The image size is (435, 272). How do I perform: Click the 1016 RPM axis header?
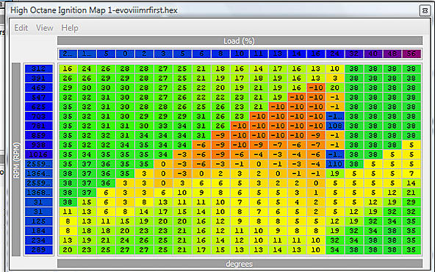(38, 154)
